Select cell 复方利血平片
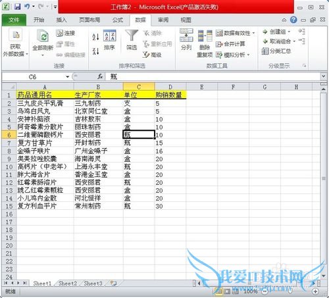This screenshot has height=298, width=329. tap(45, 206)
